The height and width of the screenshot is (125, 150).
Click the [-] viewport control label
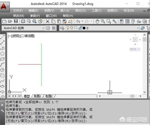pyautogui.click(x=10, y=36)
